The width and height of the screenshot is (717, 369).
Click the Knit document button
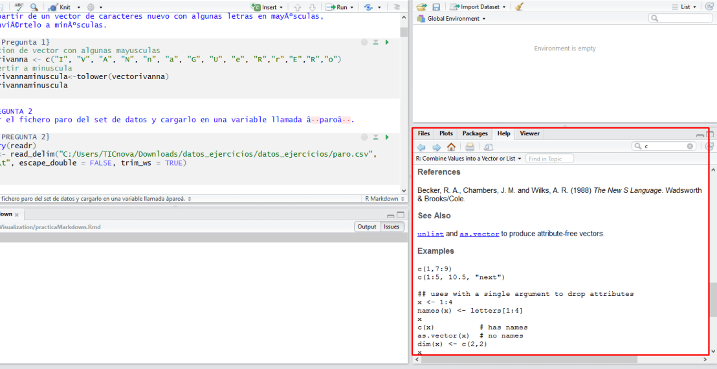click(x=62, y=7)
